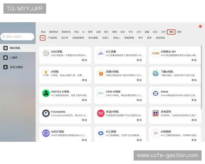Click the green AMZ123 AI导航 icon

coord(46,93)
